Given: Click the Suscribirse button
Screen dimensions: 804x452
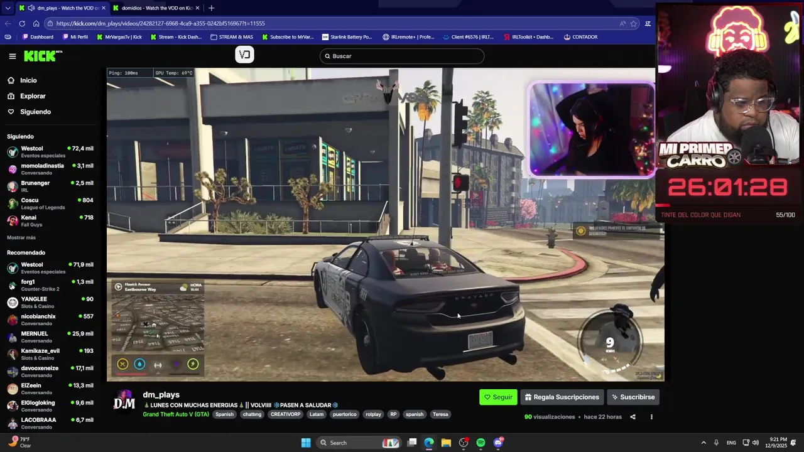Looking at the screenshot, I should coord(633,397).
